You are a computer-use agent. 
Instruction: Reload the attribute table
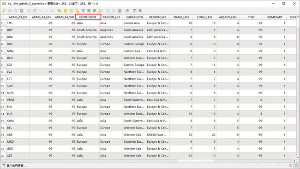pos(21,11)
